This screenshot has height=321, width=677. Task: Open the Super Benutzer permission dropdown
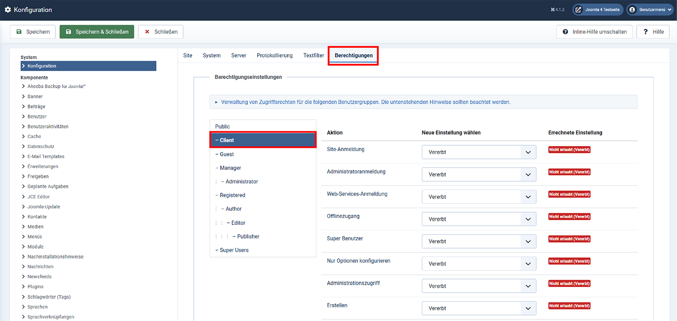coord(479,241)
